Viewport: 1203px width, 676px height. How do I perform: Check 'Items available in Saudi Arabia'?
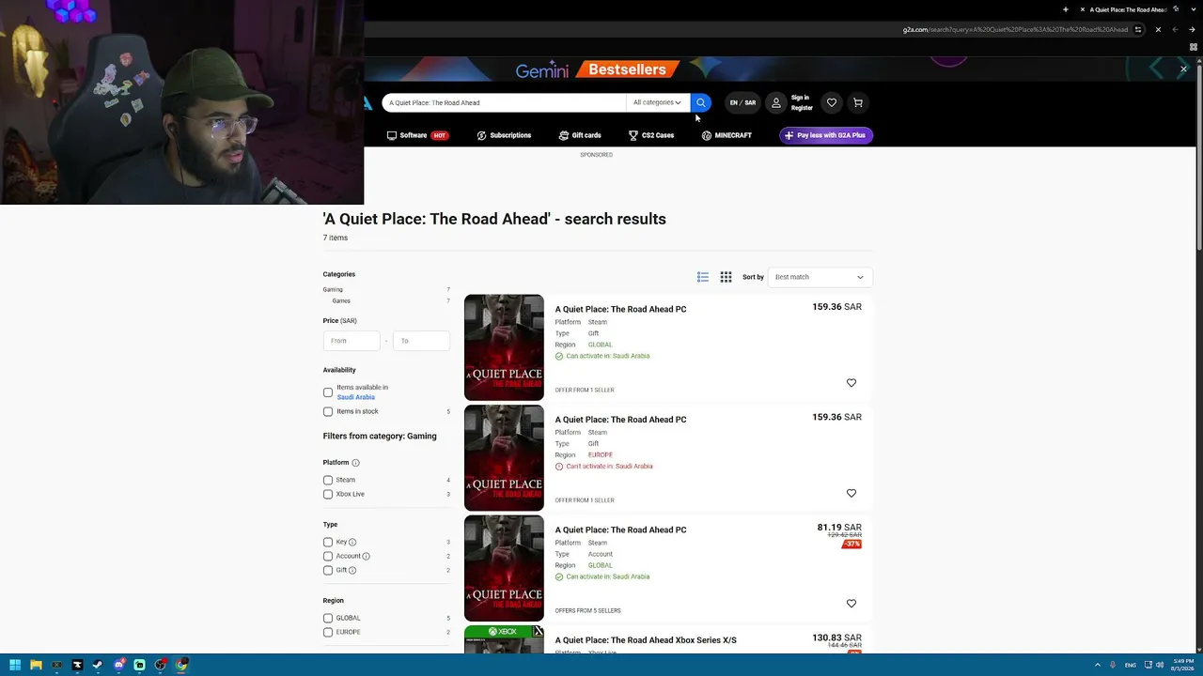point(328,392)
